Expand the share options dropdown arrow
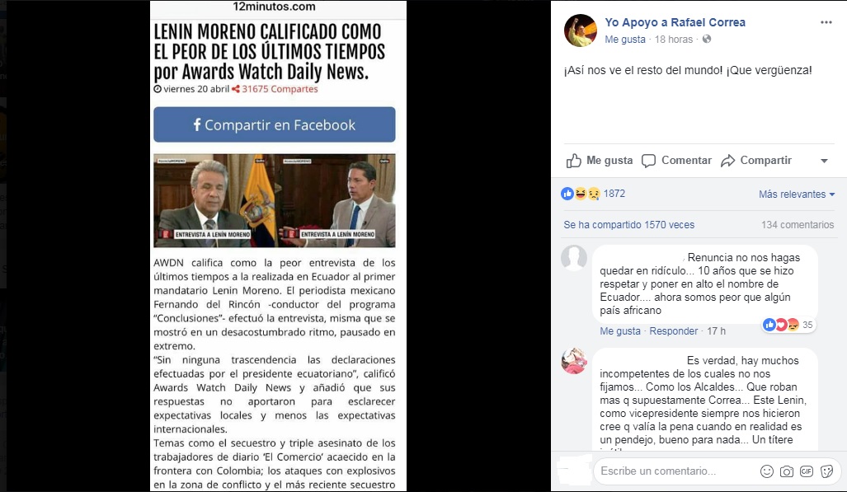 [824, 161]
